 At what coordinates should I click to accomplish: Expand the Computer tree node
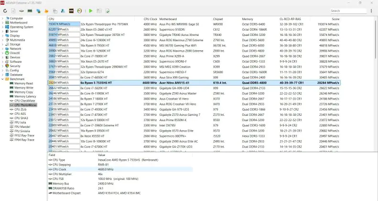tap(3, 18)
